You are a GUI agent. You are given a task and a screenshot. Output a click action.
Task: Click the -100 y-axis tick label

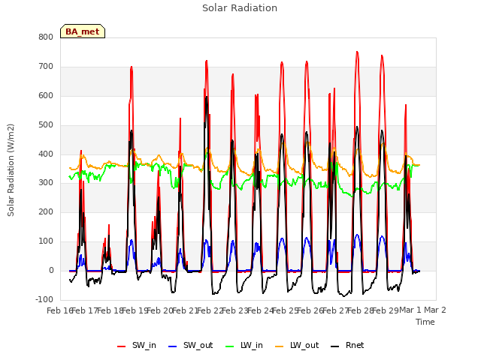click(44, 299)
